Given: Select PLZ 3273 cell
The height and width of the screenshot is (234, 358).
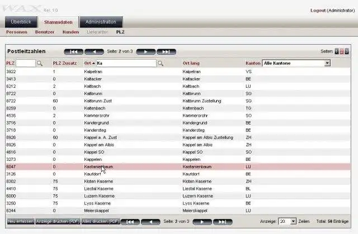Looking at the screenshot, I should [x=11, y=160].
